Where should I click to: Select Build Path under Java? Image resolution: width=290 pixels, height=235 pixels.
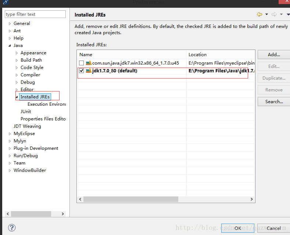(x=31, y=60)
